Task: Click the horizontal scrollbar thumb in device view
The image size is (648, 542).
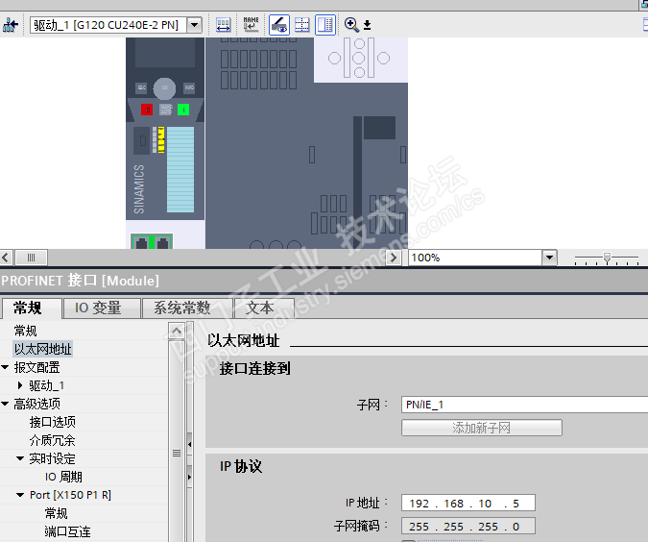Action: [31, 258]
